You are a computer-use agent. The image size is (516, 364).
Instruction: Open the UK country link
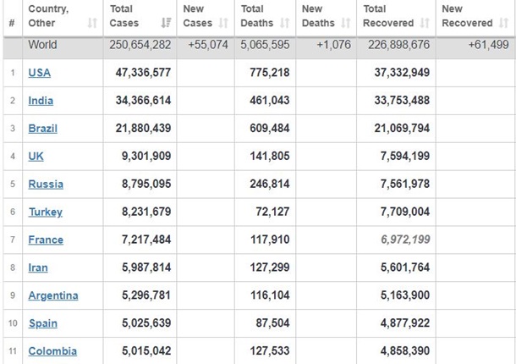(36, 157)
